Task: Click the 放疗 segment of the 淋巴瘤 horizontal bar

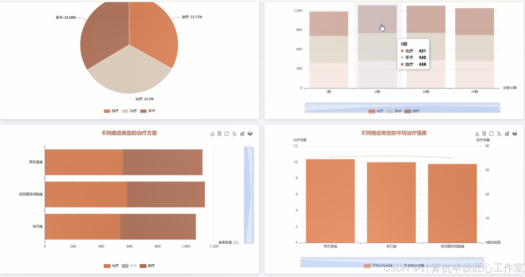Action: click(x=158, y=227)
